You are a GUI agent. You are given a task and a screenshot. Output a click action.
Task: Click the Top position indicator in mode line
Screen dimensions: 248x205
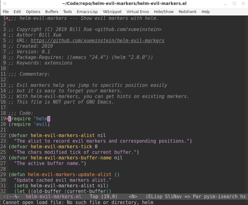[x=94, y=197]
